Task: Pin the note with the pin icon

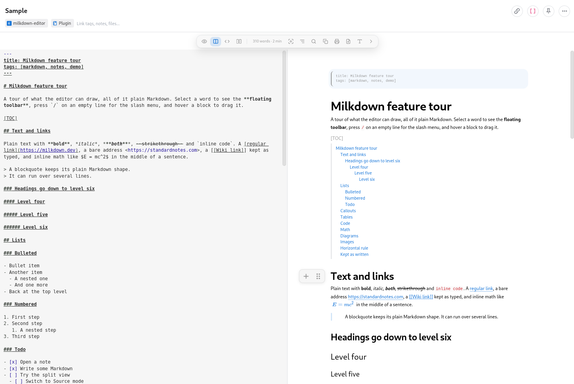Action: [548, 11]
